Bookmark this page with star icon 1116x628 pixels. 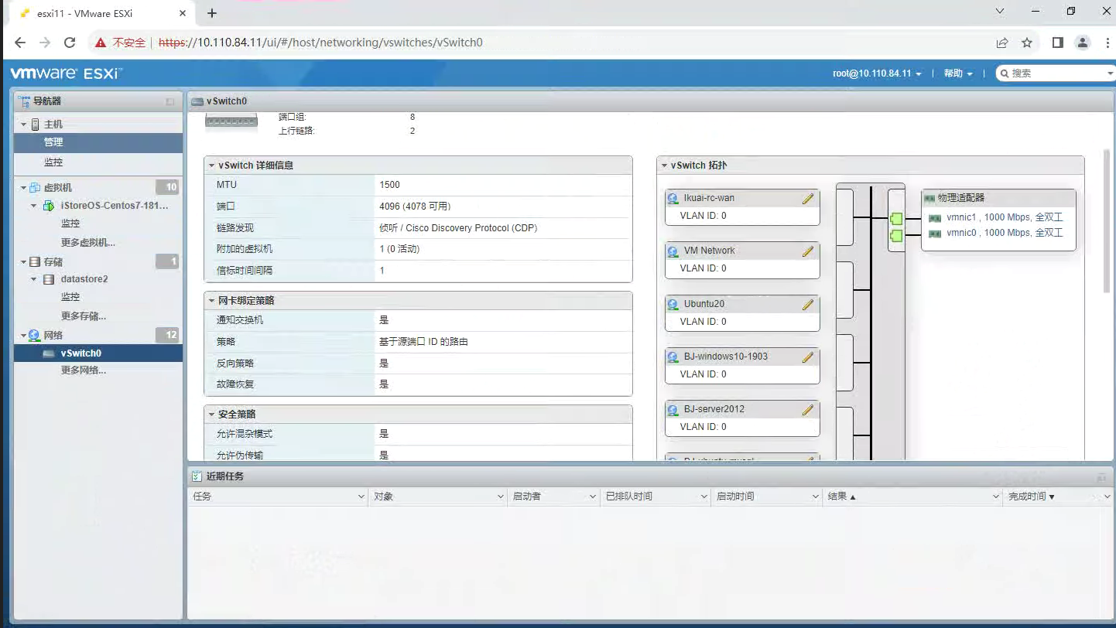pos(1027,43)
